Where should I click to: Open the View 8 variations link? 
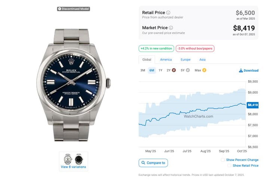click(73, 167)
